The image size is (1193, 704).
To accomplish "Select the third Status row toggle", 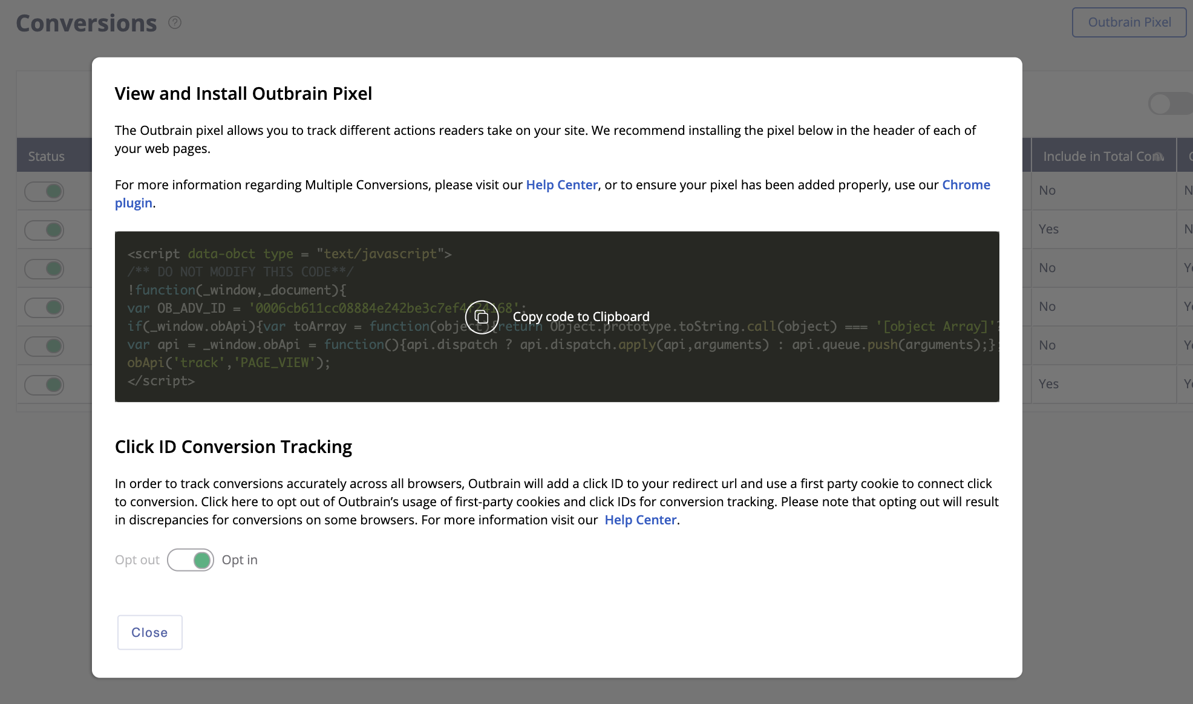I will tap(46, 268).
